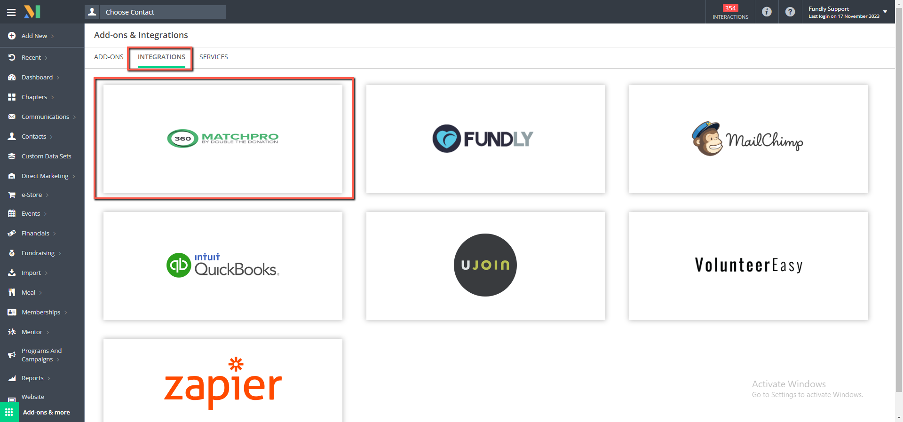This screenshot has width=903, height=422.
Task: Click the info icon in header
Action: [x=767, y=12]
